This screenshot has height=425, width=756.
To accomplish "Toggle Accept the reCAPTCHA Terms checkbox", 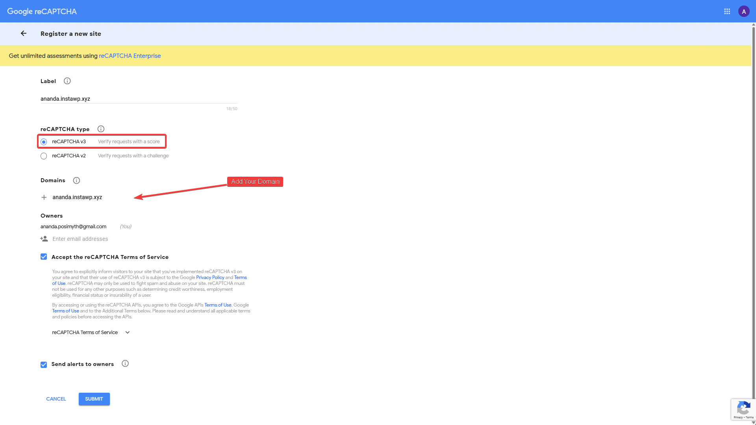I will click(44, 257).
